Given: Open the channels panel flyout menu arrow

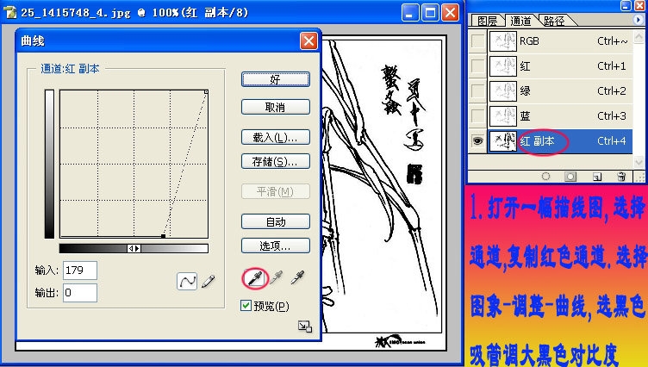Looking at the screenshot, I should coord(639,20).
